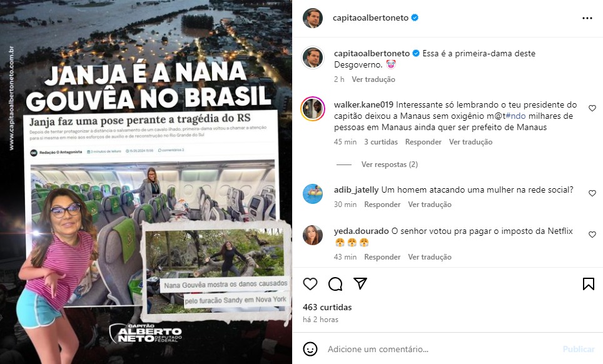Open the three-dot more options menu
Viewport: 603px width, 364px height.
pyautogui.click(x=587, y=18)
